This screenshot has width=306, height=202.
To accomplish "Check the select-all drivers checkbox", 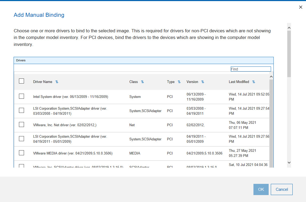I will 22,81.
